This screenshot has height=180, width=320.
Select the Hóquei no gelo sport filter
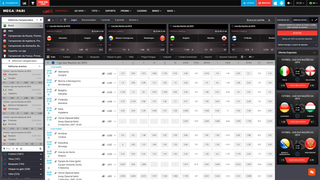coord(112,57)
